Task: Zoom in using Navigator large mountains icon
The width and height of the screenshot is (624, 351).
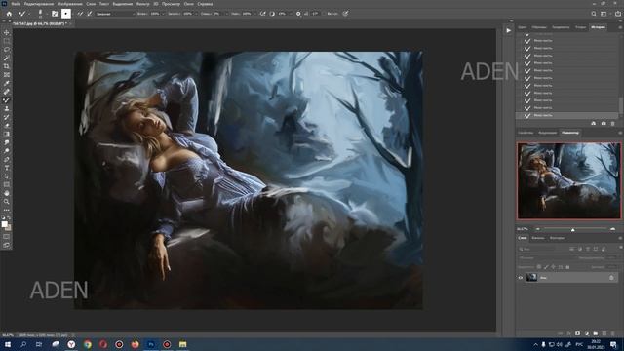Action: coord(613,229)
